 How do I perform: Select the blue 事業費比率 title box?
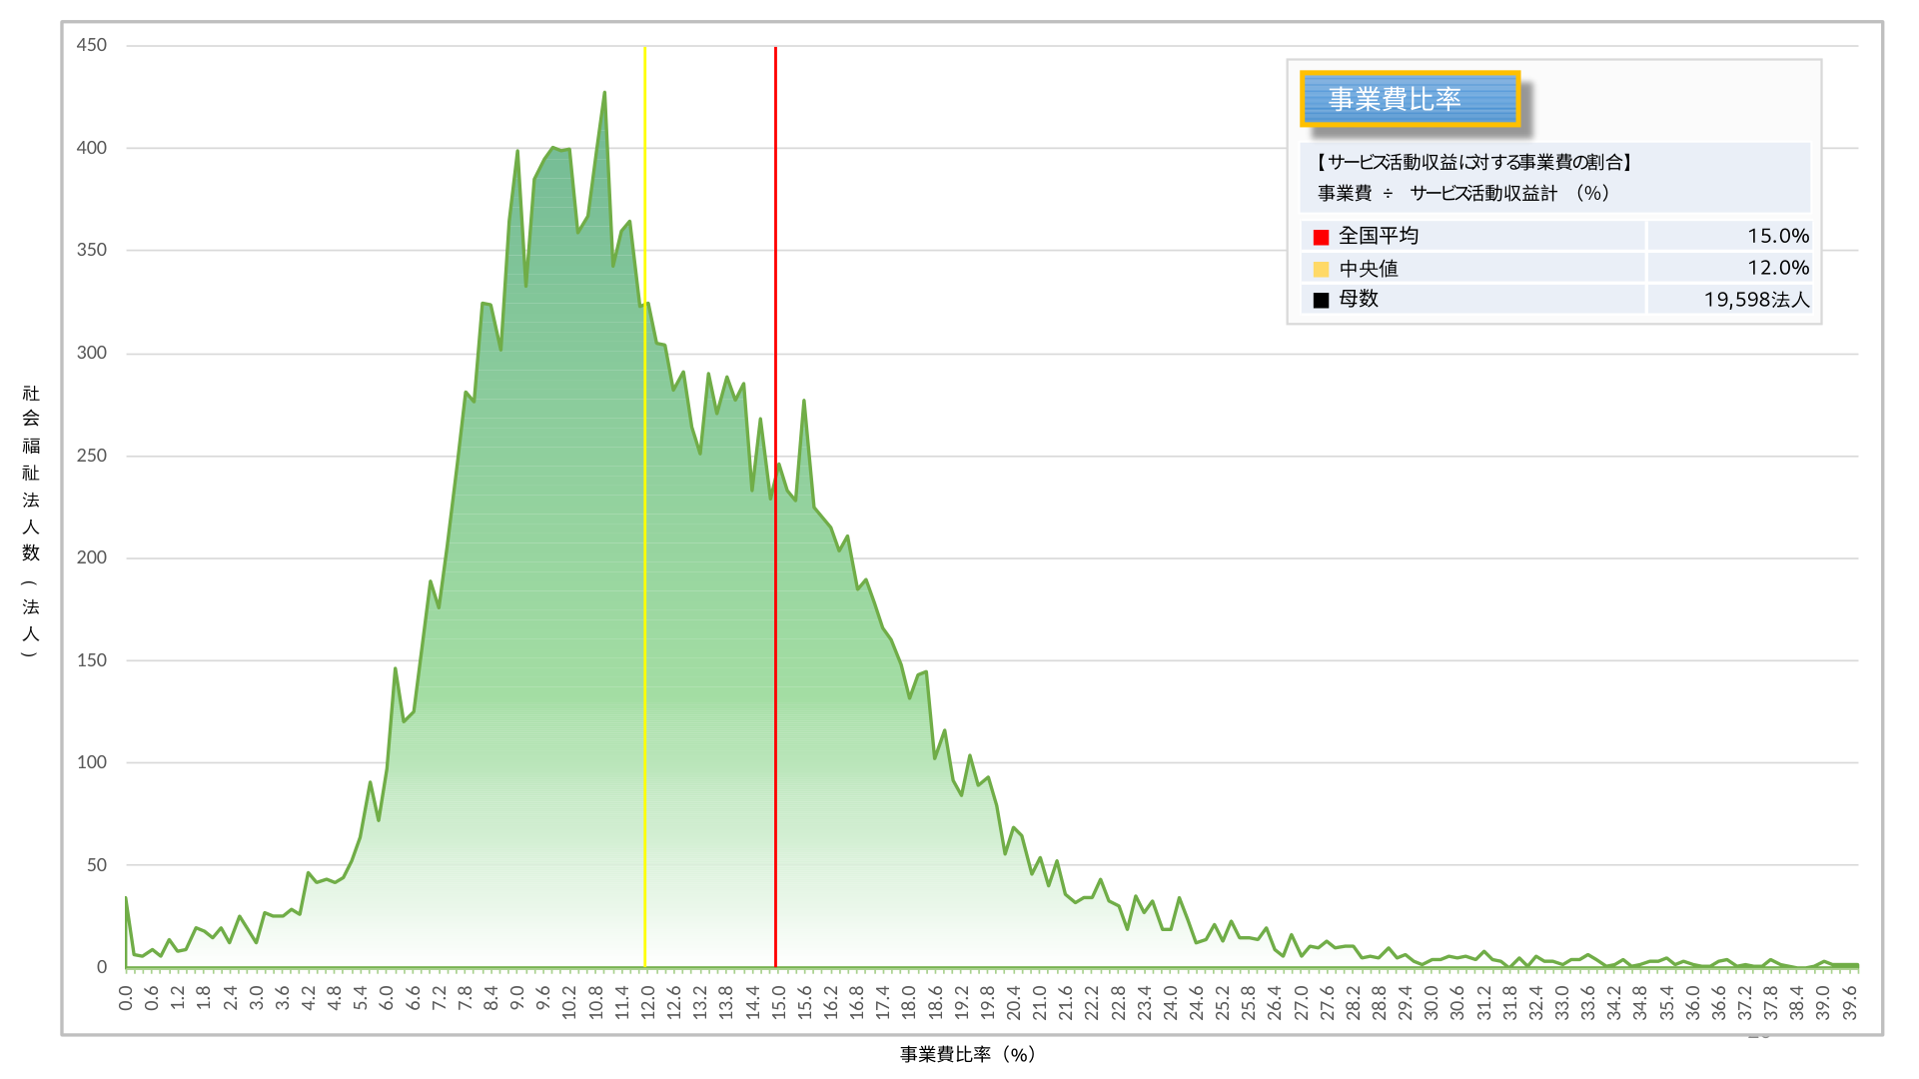coord(1410,99)
